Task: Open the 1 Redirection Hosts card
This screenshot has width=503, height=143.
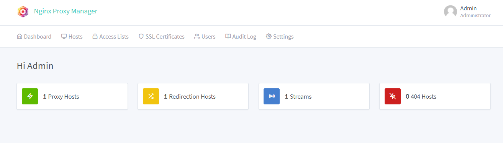Action: pos(193,96)
